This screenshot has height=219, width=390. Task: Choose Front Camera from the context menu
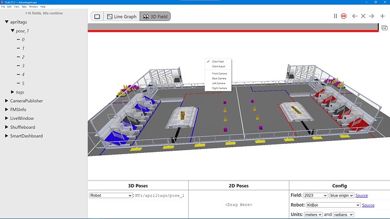[x=219, y=73]
